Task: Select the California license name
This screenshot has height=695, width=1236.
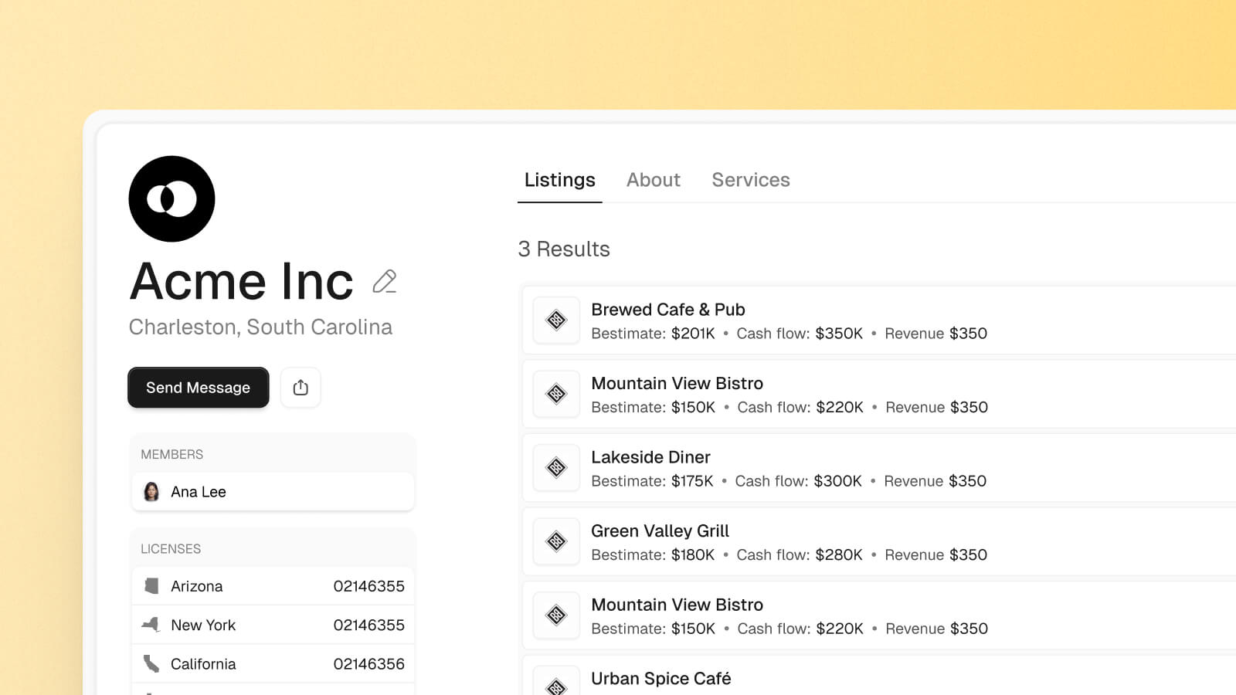Action: click(x=203, y=664)
